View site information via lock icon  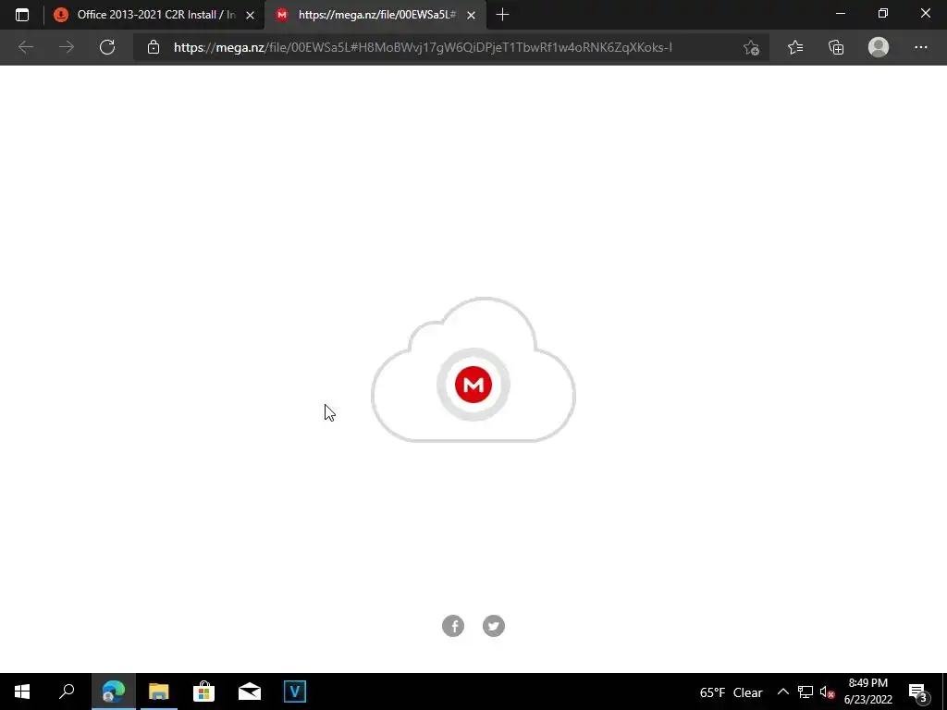click(x=154, y=47)
